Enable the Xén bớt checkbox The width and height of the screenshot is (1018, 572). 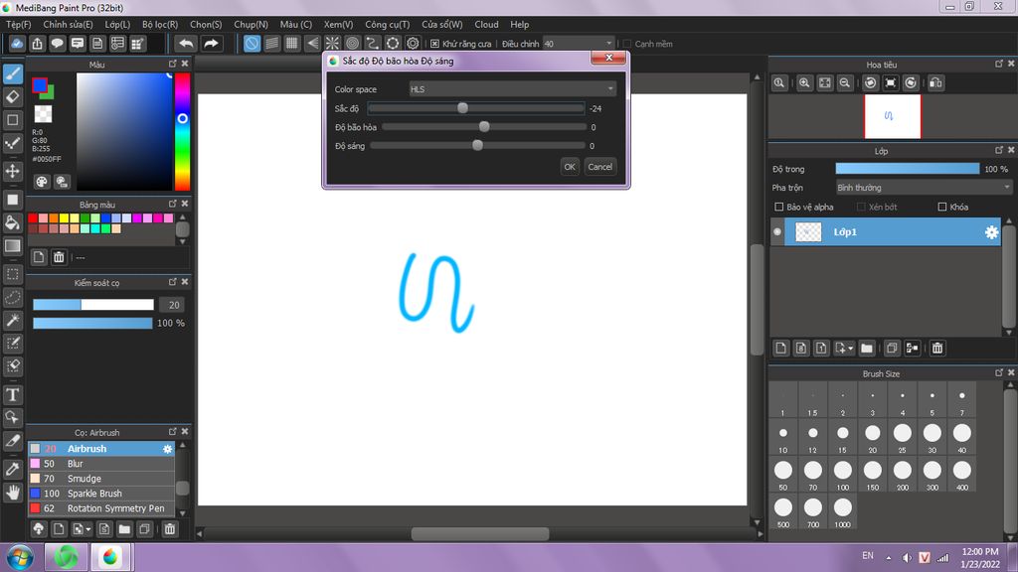click(861, 207)
